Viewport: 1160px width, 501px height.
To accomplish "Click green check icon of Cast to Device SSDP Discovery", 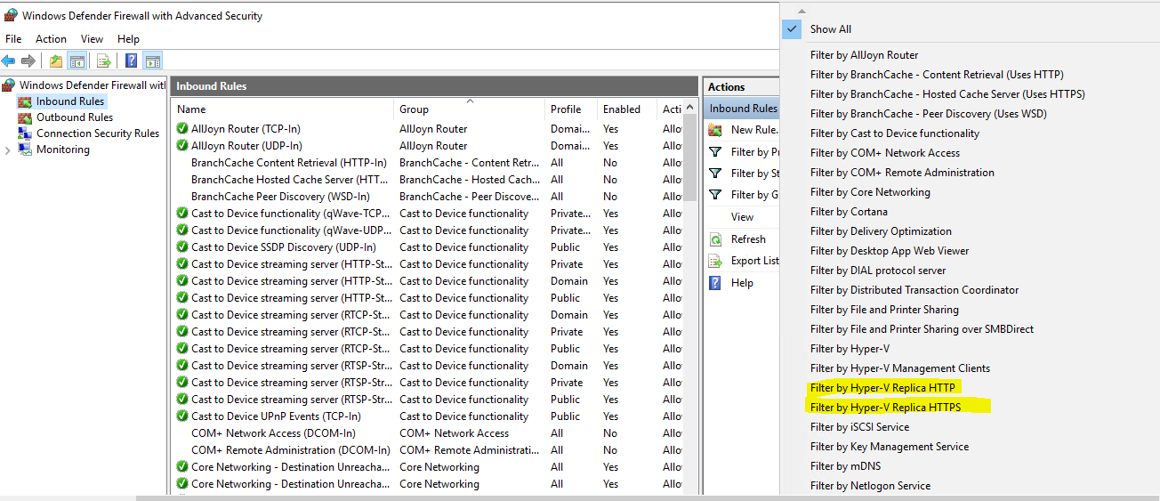I will click(x=182, y=247).
